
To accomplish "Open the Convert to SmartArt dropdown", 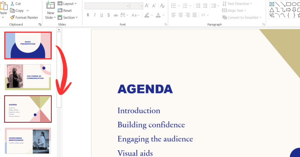I will coord(241,17).
